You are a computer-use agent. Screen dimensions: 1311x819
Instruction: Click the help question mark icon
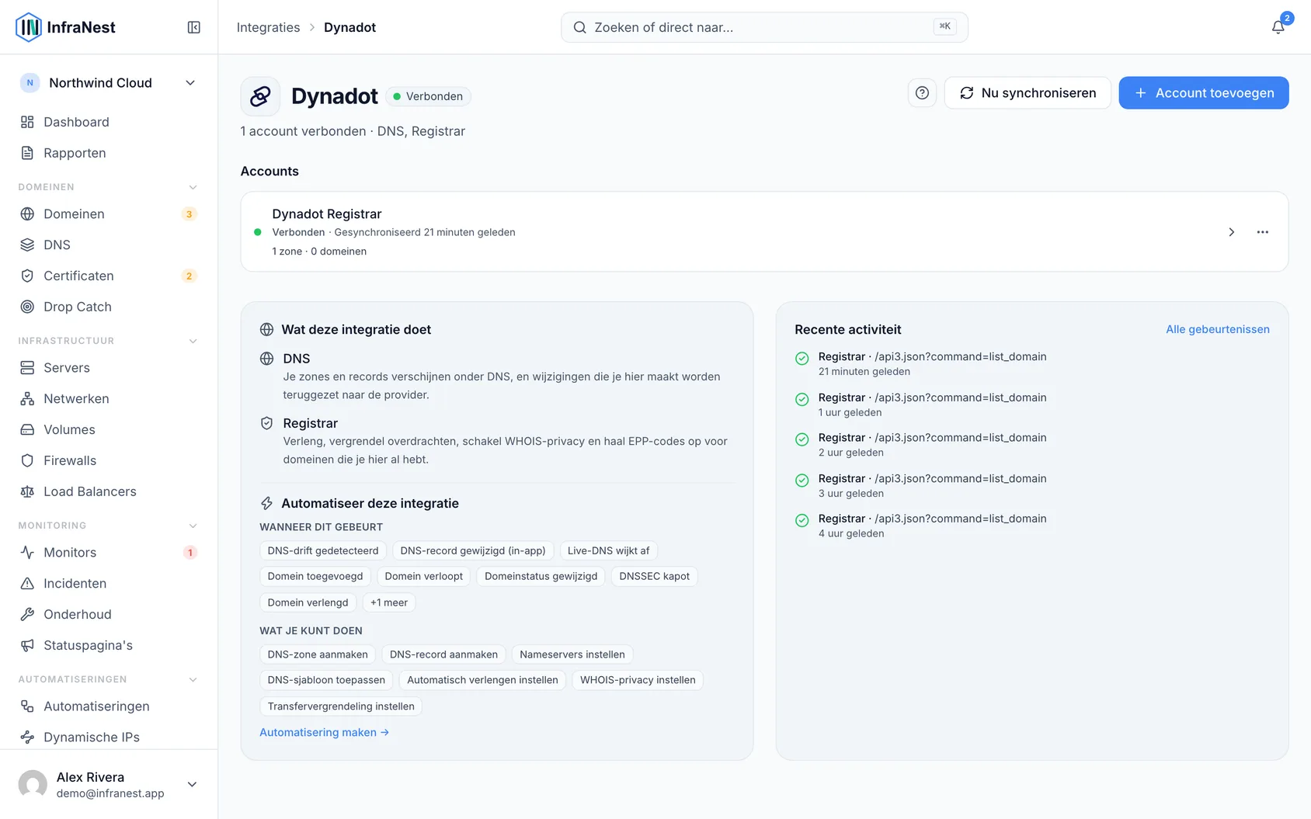922,93
